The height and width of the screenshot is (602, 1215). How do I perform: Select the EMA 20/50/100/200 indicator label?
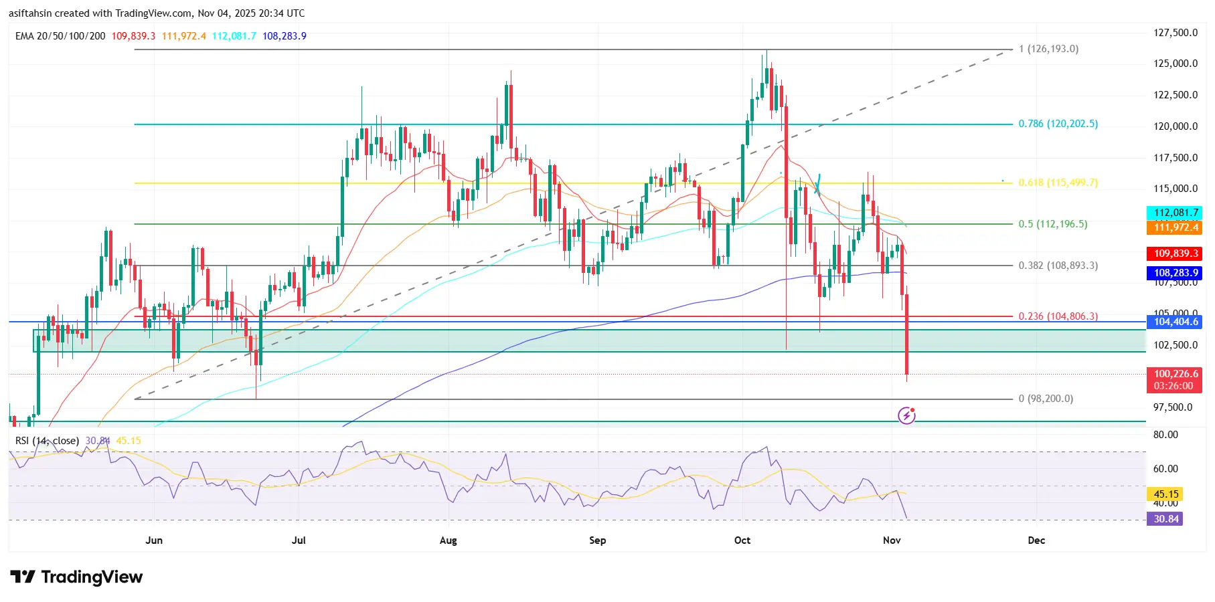coord(60,36)
